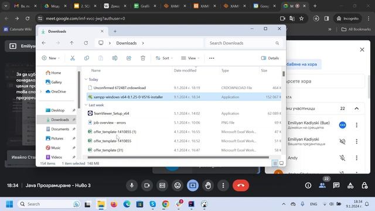Click the horizontal scrollbar in file list
This screenshot has height=211, width=375.
[178, 157]
